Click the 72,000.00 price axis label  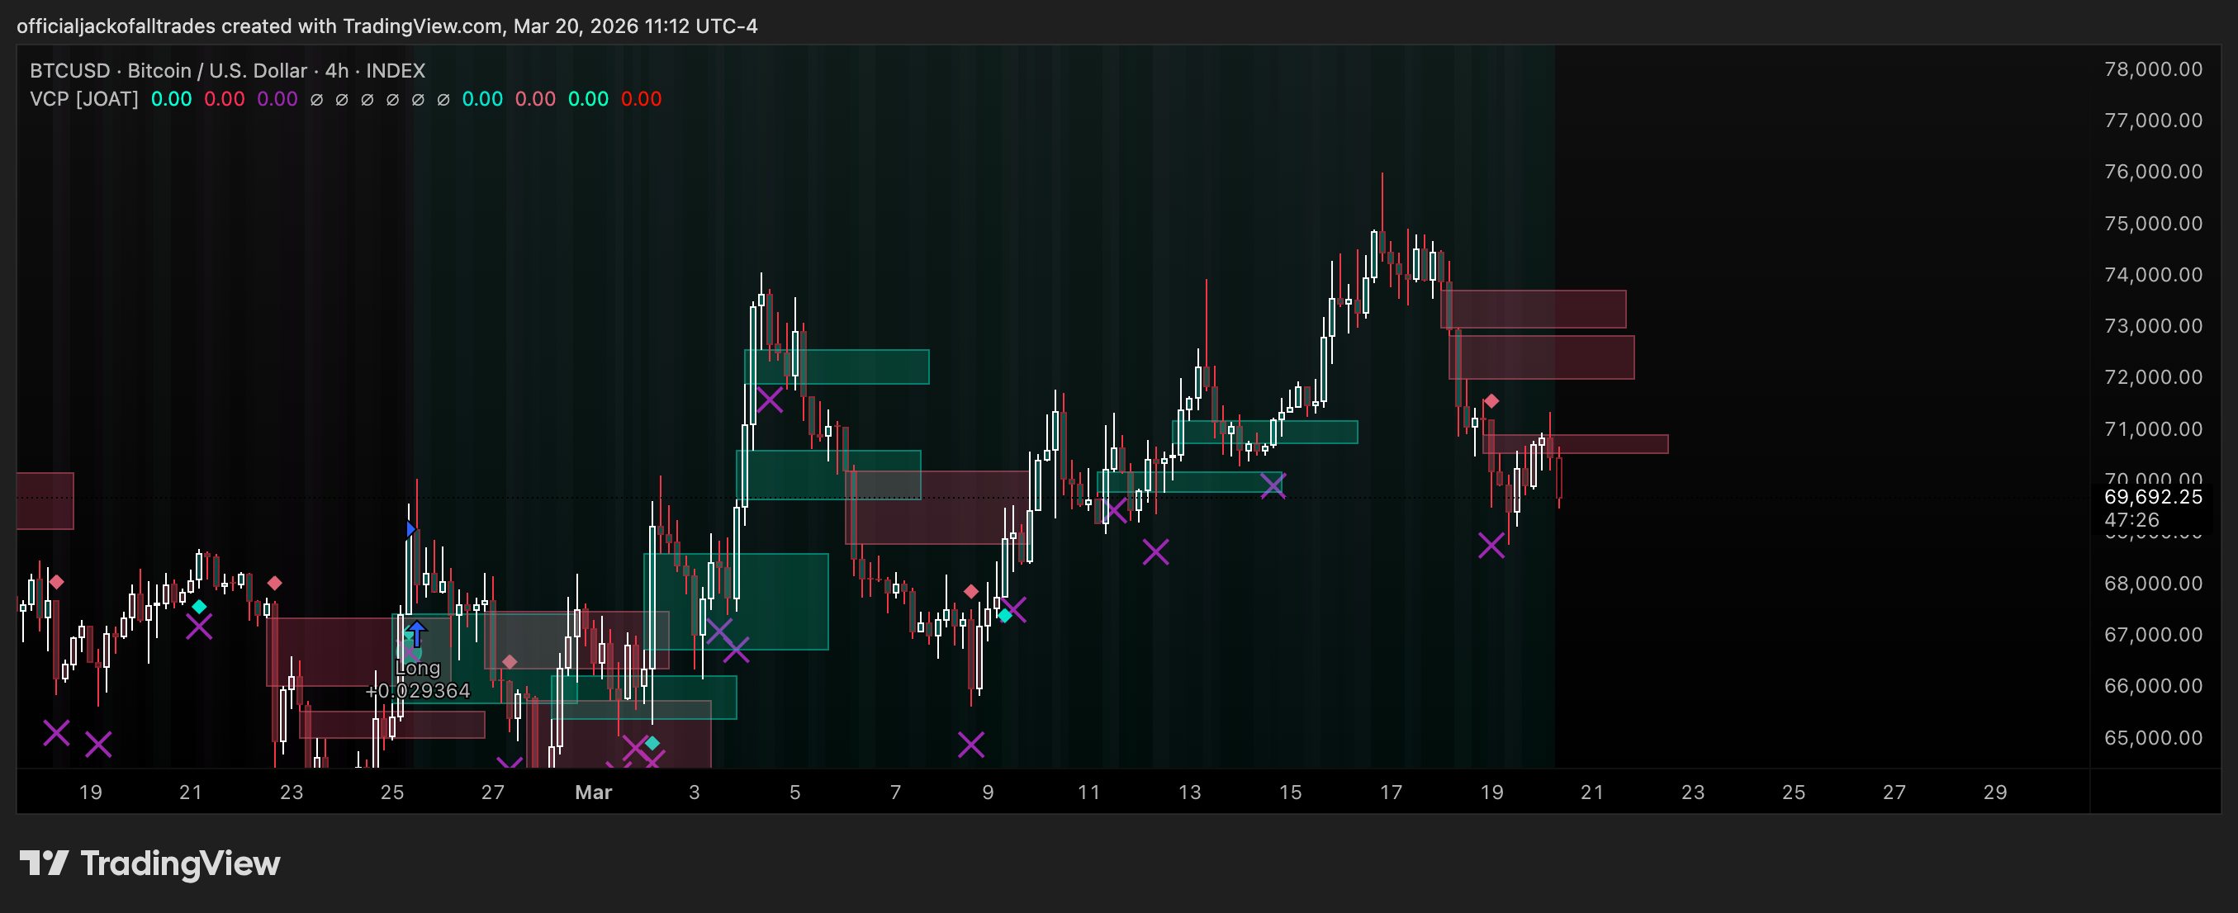pyautogui.click(x=2153, y=377)
